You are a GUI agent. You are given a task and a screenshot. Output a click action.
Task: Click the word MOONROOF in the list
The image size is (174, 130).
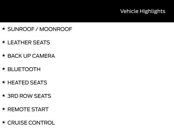(x=56, y=29)
